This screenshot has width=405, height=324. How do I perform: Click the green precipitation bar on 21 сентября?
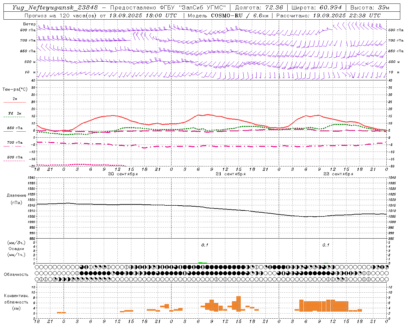[202, 263]
